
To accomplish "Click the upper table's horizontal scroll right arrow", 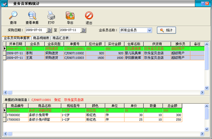I will pos(202,93).
